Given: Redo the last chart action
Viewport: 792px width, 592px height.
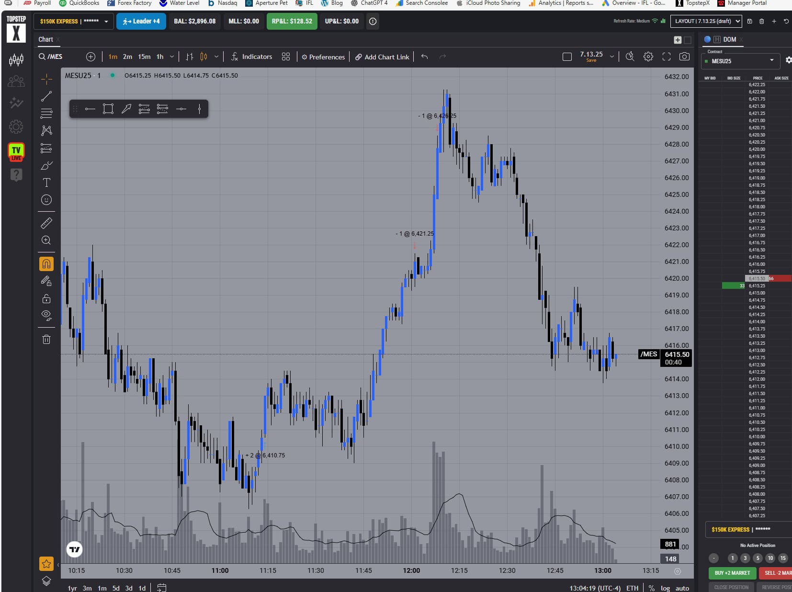Looking at the screenshot, I should tap(442, 57).
